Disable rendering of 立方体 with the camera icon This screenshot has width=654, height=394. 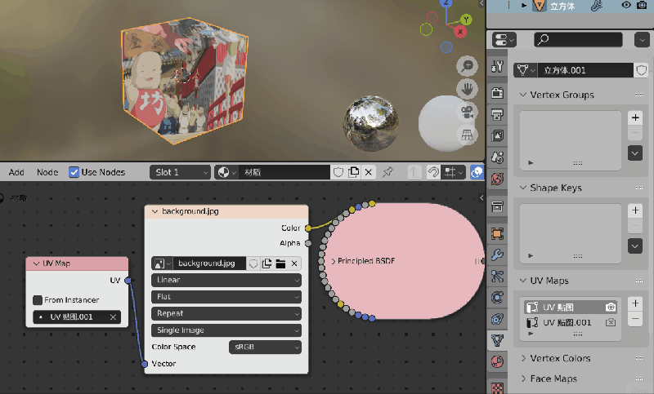(x=642, y=6)
